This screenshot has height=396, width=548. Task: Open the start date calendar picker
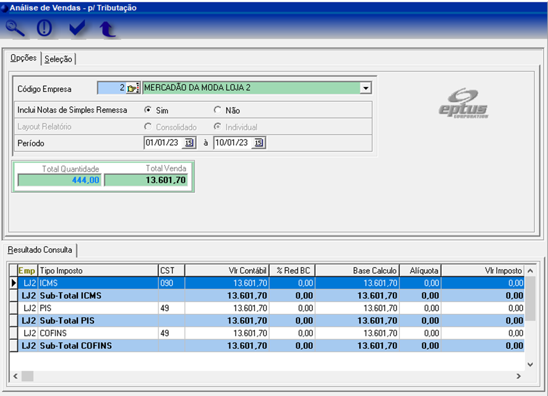[190, 143]
